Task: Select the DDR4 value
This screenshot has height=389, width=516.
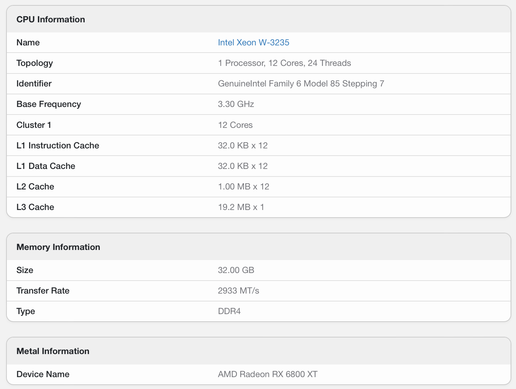Action: (229, 311)
